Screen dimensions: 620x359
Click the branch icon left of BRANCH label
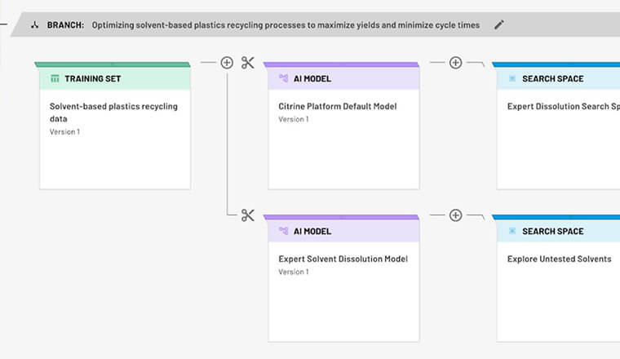[35, 25]
